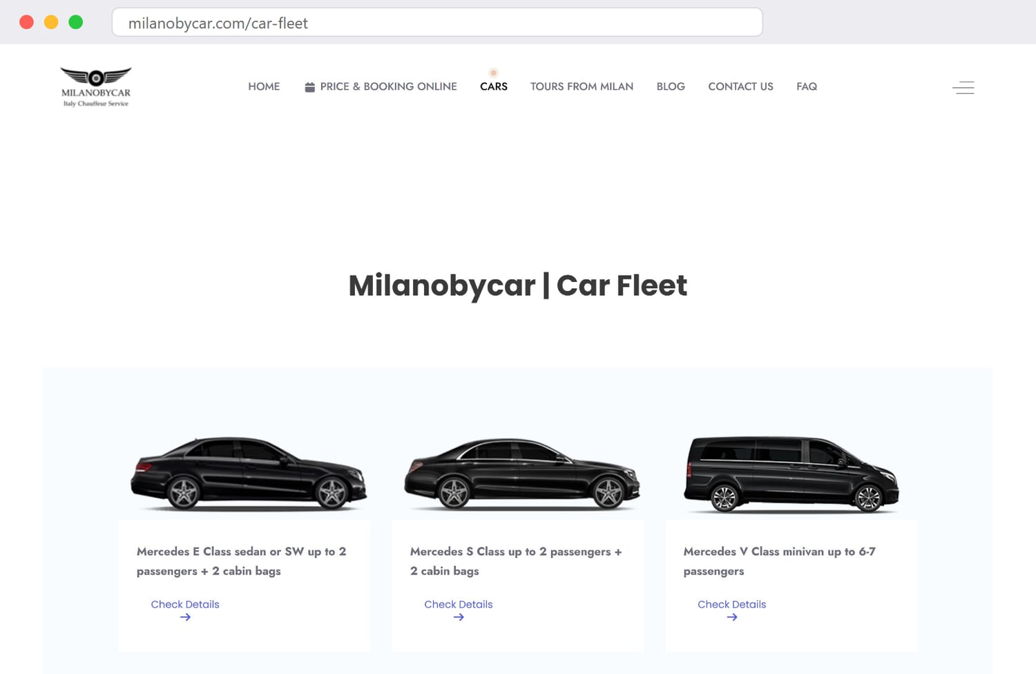Open the FAQ menu item

click(x=807, y=86)
